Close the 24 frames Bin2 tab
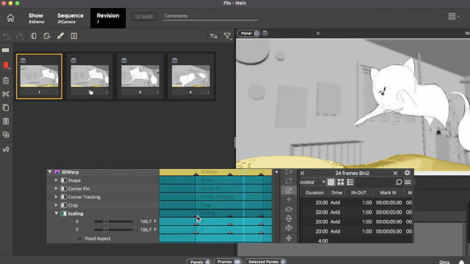 395,173
